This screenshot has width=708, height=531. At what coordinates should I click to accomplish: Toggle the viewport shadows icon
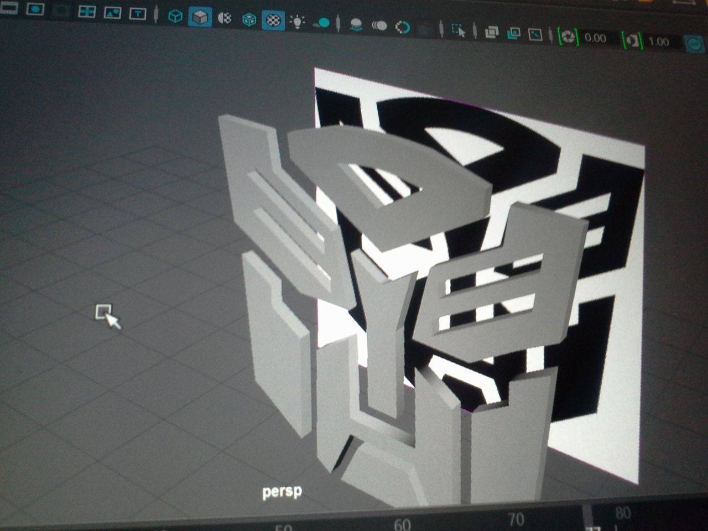(321, 23)
